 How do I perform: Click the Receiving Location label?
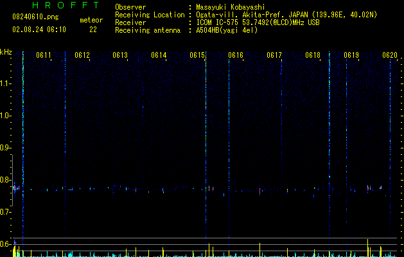(150, 15)
